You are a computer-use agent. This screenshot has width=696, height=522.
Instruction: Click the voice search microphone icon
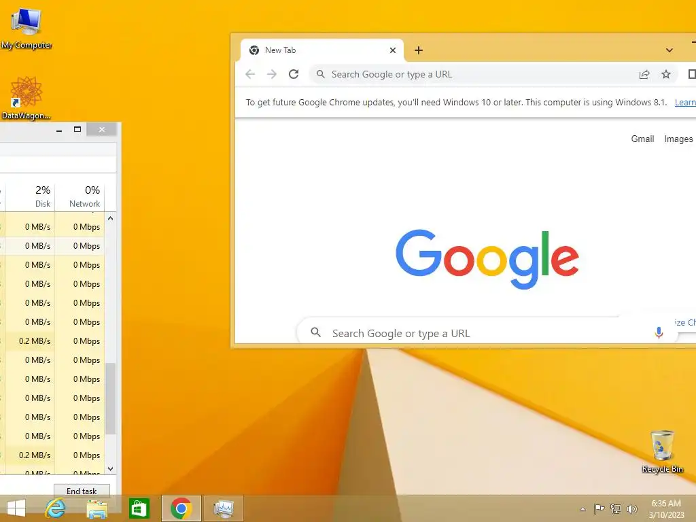click(x=659, y=332)
